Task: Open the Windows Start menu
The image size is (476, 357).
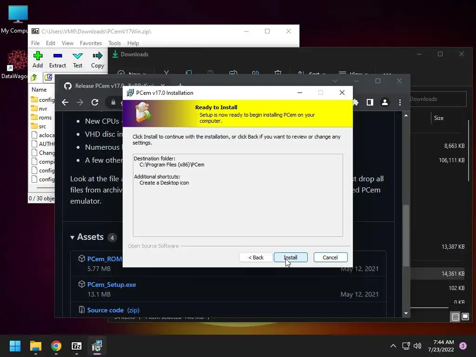Action: coord(15,346)
